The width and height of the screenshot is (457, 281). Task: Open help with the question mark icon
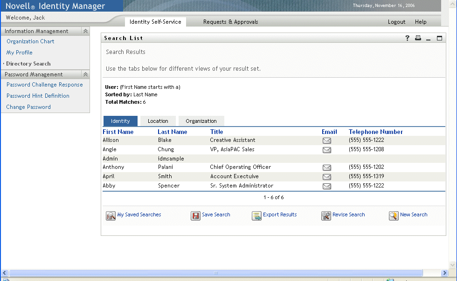(x=407, y=38)
